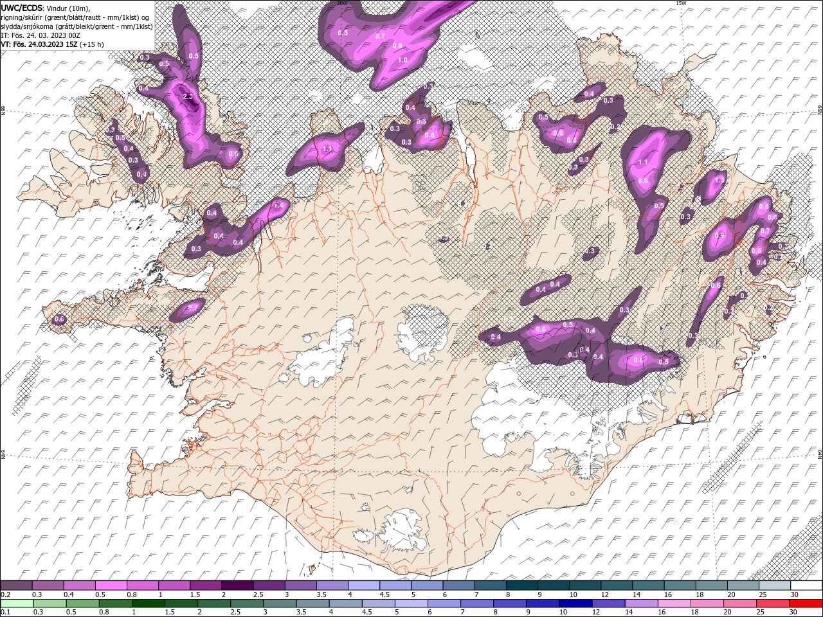Screen dimensions: 823x617
Task: Select the darkest teal 8 swatch in upper legend
Action: pos(521,586)
